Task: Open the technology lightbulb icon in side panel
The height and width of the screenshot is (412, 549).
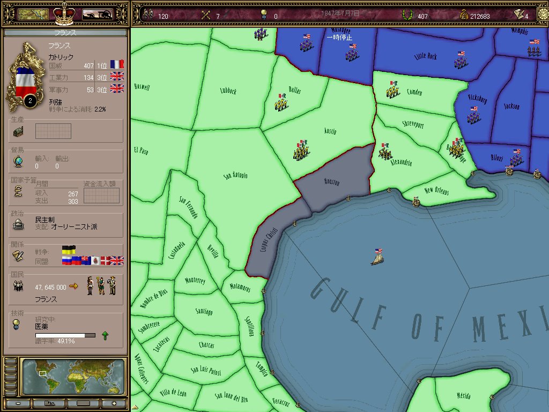Action: coord(16,325)
